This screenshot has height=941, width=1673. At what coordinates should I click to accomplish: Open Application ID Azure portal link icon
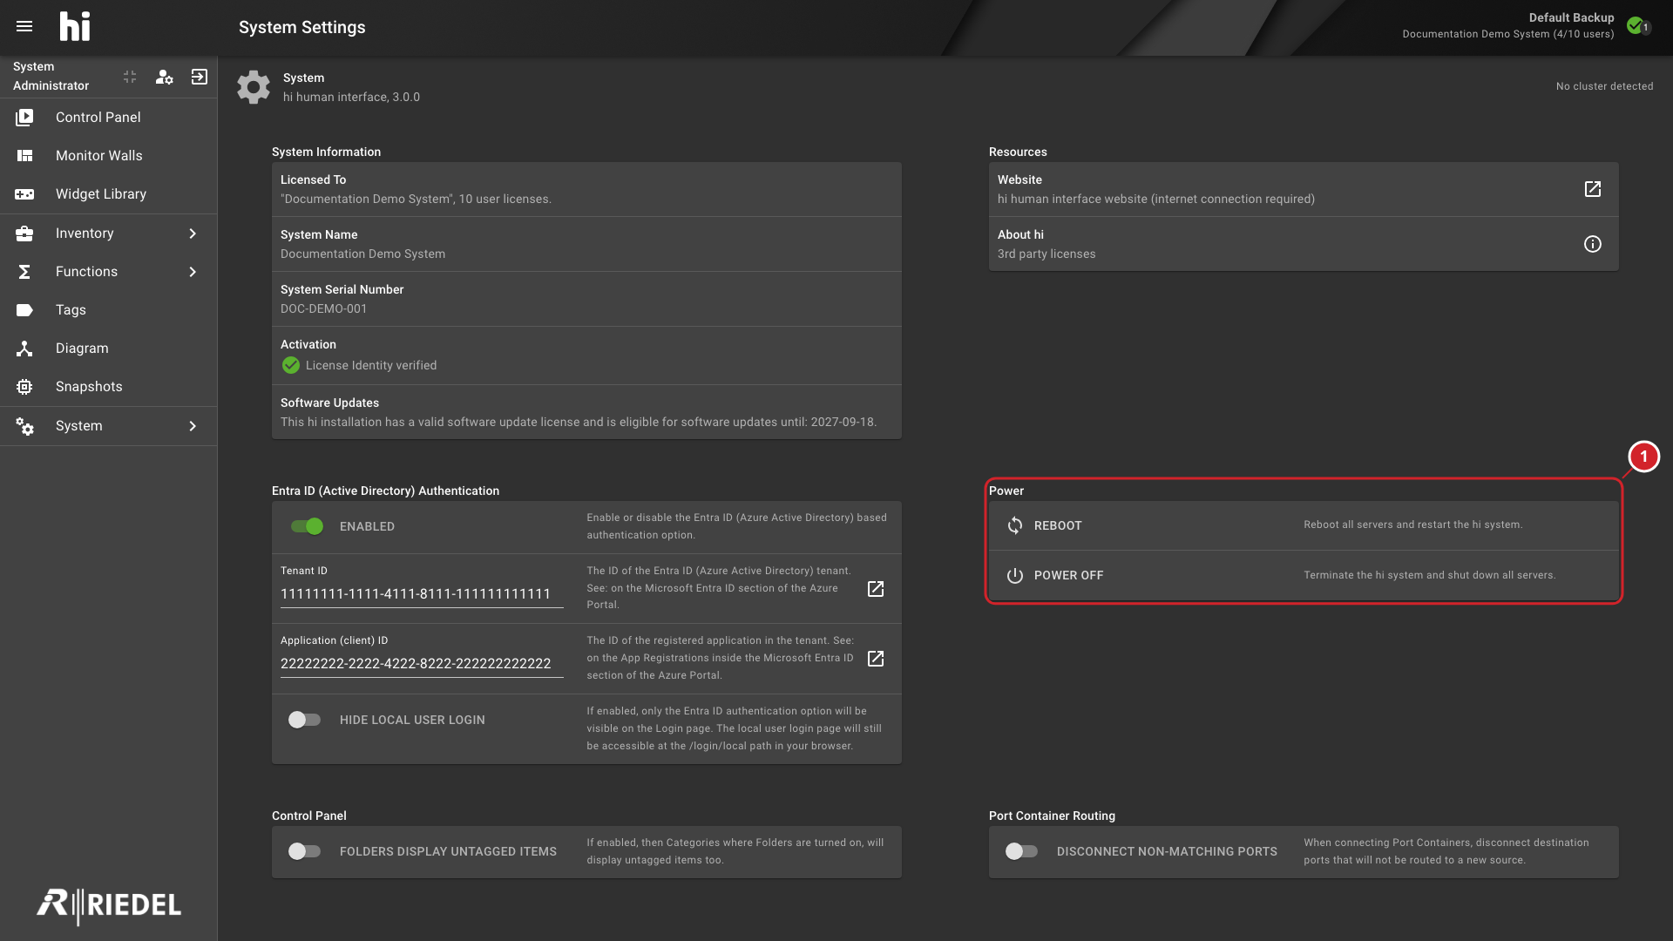pos(876,659)
